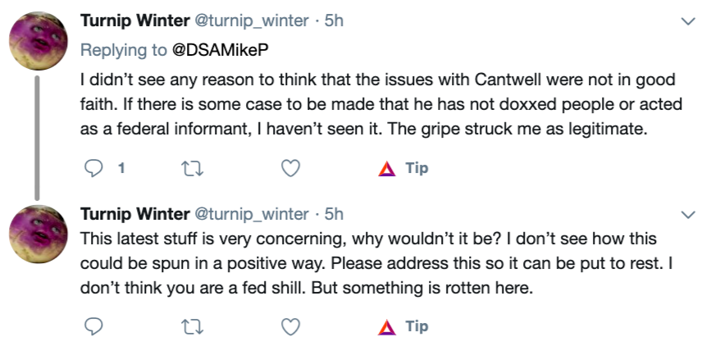Like the second tweet about fed shill

click(289, 326)
